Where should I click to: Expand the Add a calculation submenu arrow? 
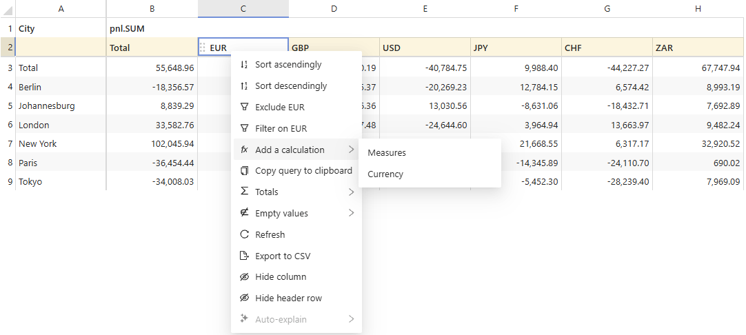(x=351, y=150)
